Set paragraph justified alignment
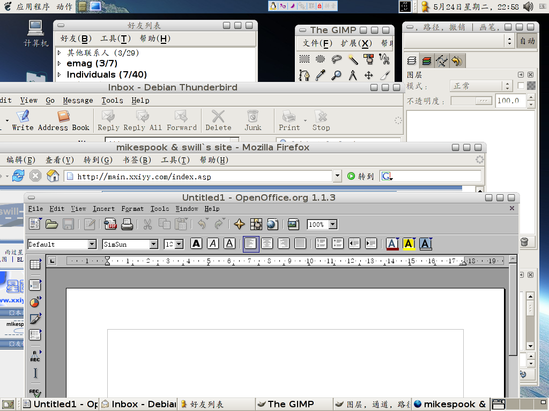This screenshot has height=411, width=549. coord(300,243)
